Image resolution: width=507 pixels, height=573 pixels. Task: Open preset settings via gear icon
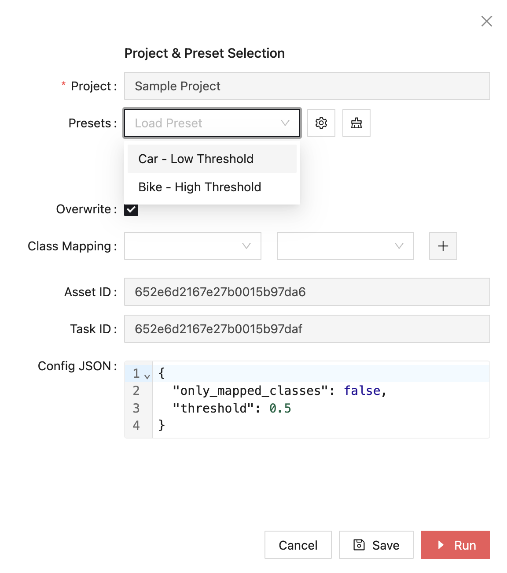321,123
